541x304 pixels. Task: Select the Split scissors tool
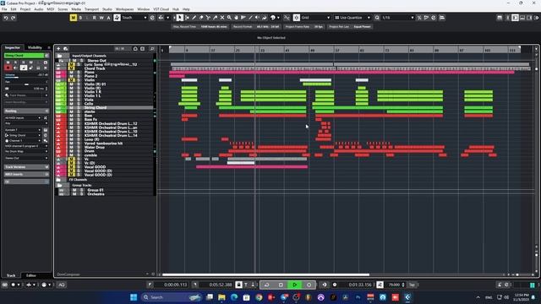pyautogui.click(x=208, y=18)
